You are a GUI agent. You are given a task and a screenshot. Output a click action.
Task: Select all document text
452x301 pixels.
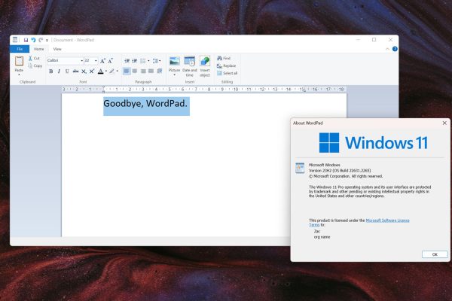[228, 73]
